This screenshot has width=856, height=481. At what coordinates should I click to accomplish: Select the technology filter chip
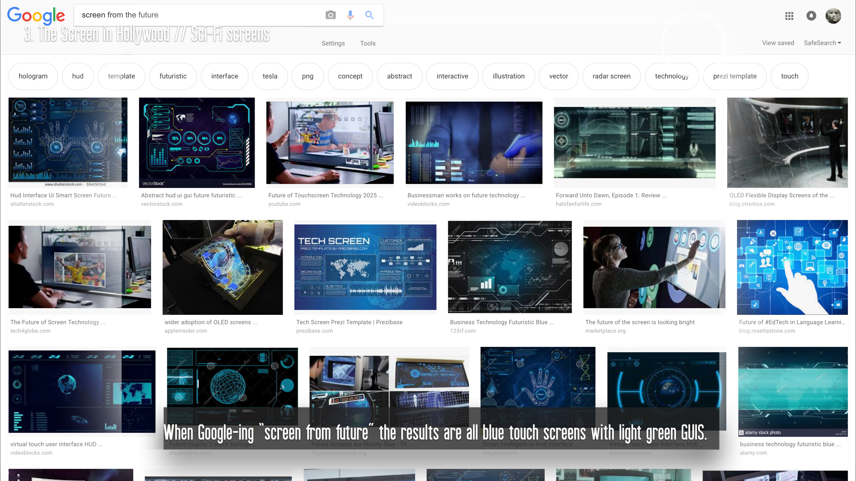tap(671, 76)
